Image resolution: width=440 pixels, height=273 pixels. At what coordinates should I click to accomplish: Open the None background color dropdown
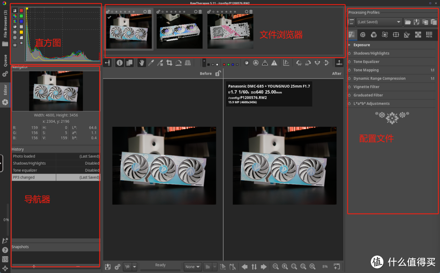193,266
